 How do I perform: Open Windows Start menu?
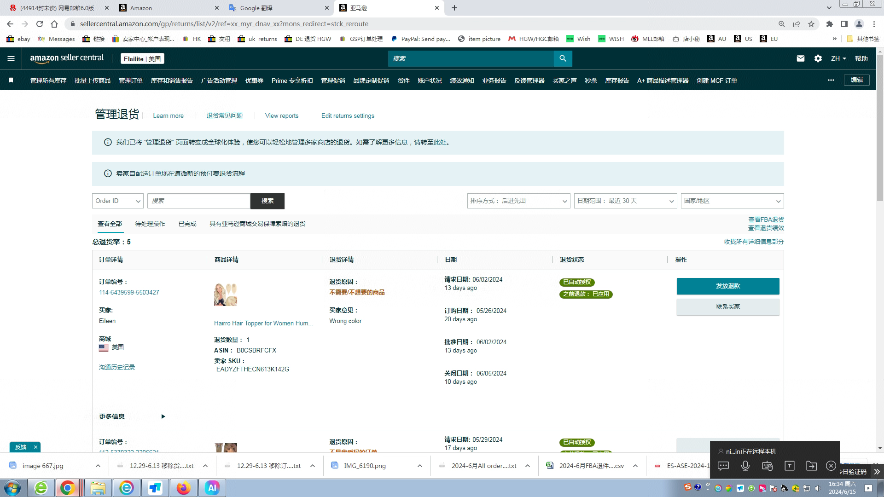12,488
